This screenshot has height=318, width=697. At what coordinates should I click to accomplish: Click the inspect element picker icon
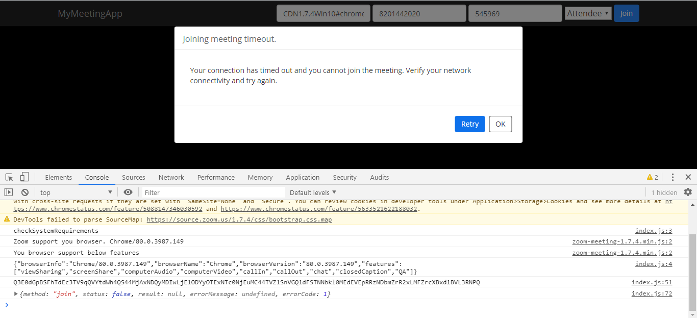pyautogui.click(x=9, y=177)
